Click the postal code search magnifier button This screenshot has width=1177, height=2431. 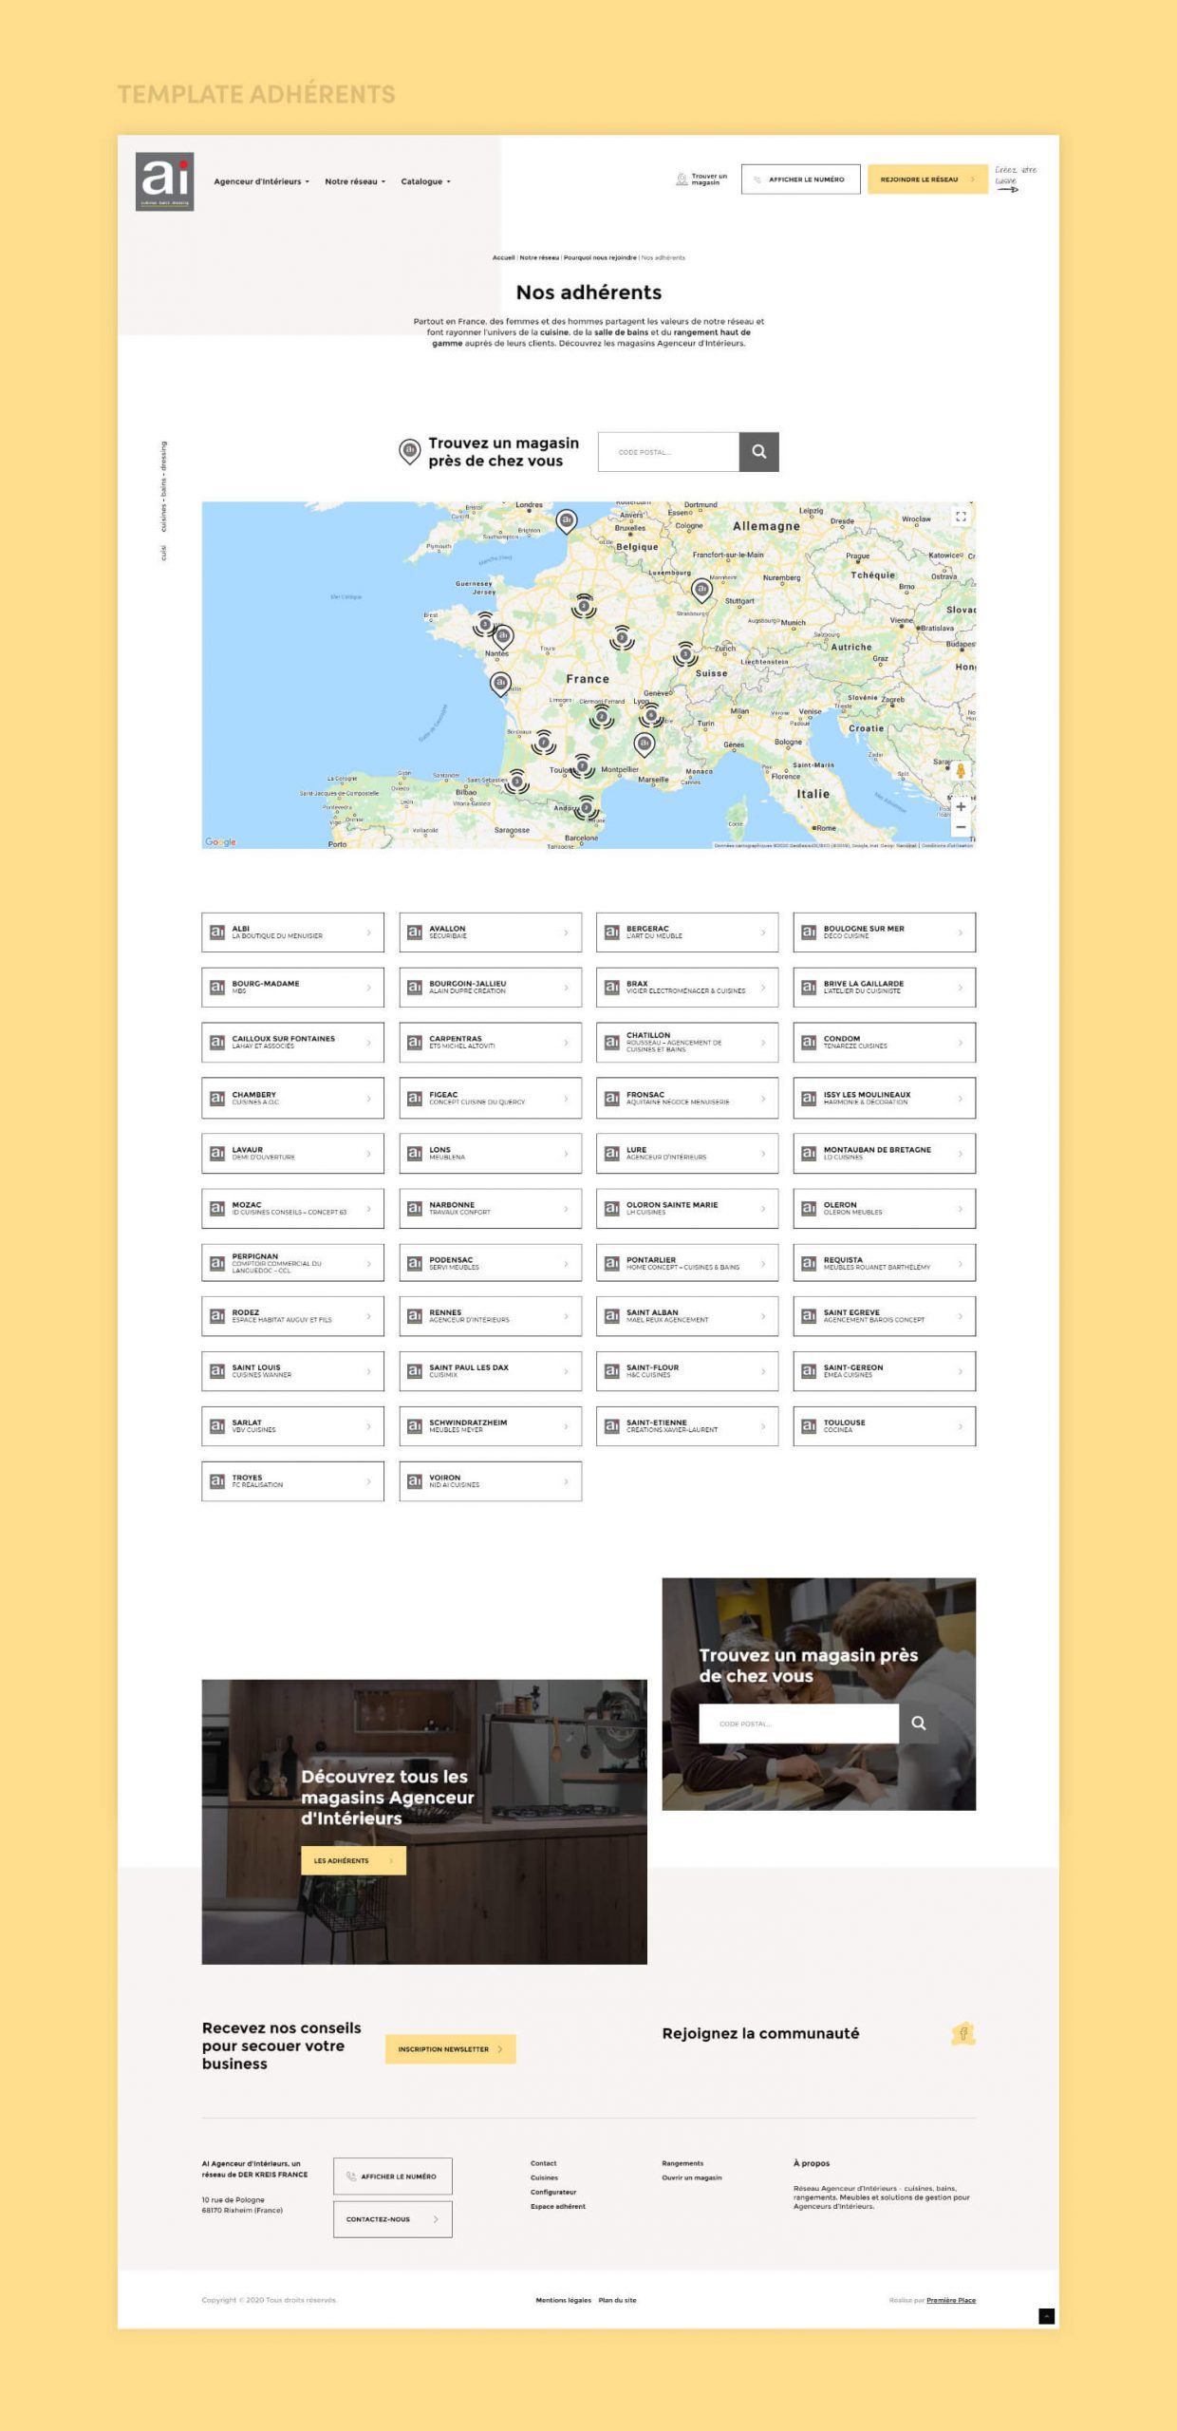[758, 452]
